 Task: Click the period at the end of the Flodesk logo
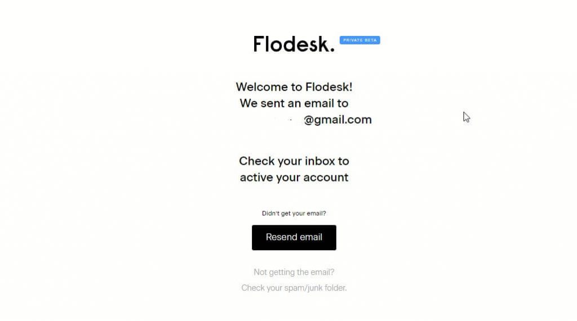pyautogui.click(x=332, y=50)
